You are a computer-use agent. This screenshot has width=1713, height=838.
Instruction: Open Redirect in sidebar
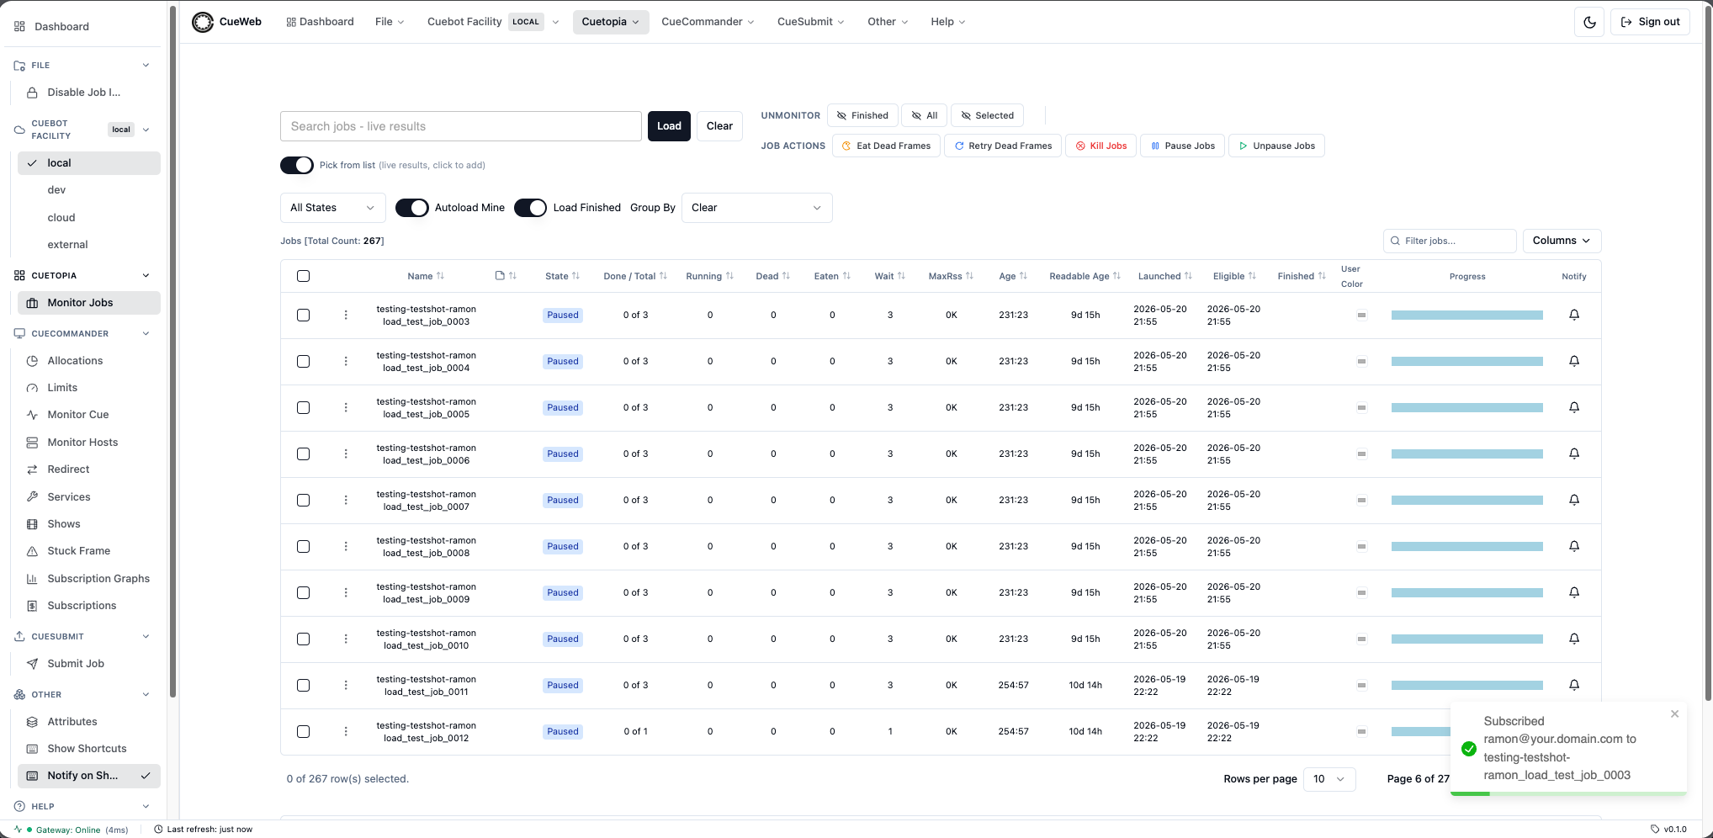click(89, 469)
